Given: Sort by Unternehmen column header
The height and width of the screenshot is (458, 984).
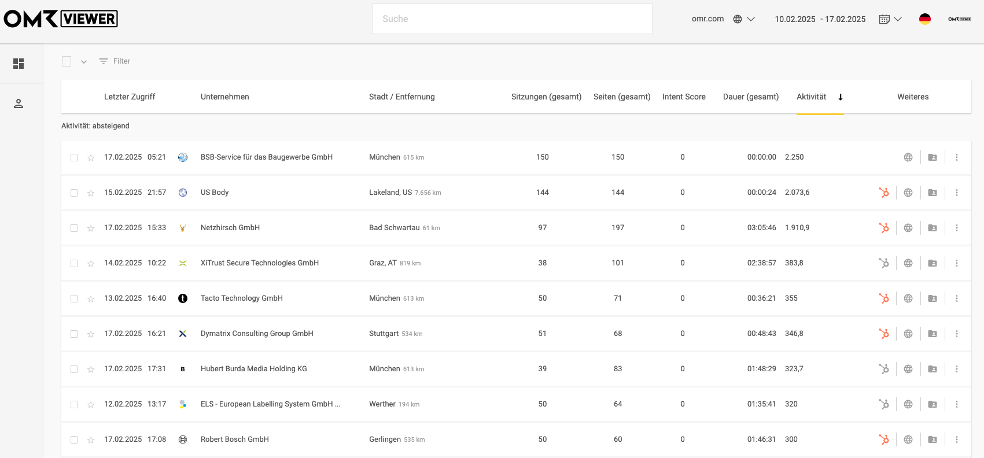Looking at the screenshot, I should click(x=225, y=97).
